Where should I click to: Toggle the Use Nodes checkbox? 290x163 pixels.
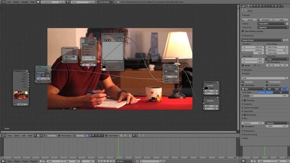click(x=45, y=136)
